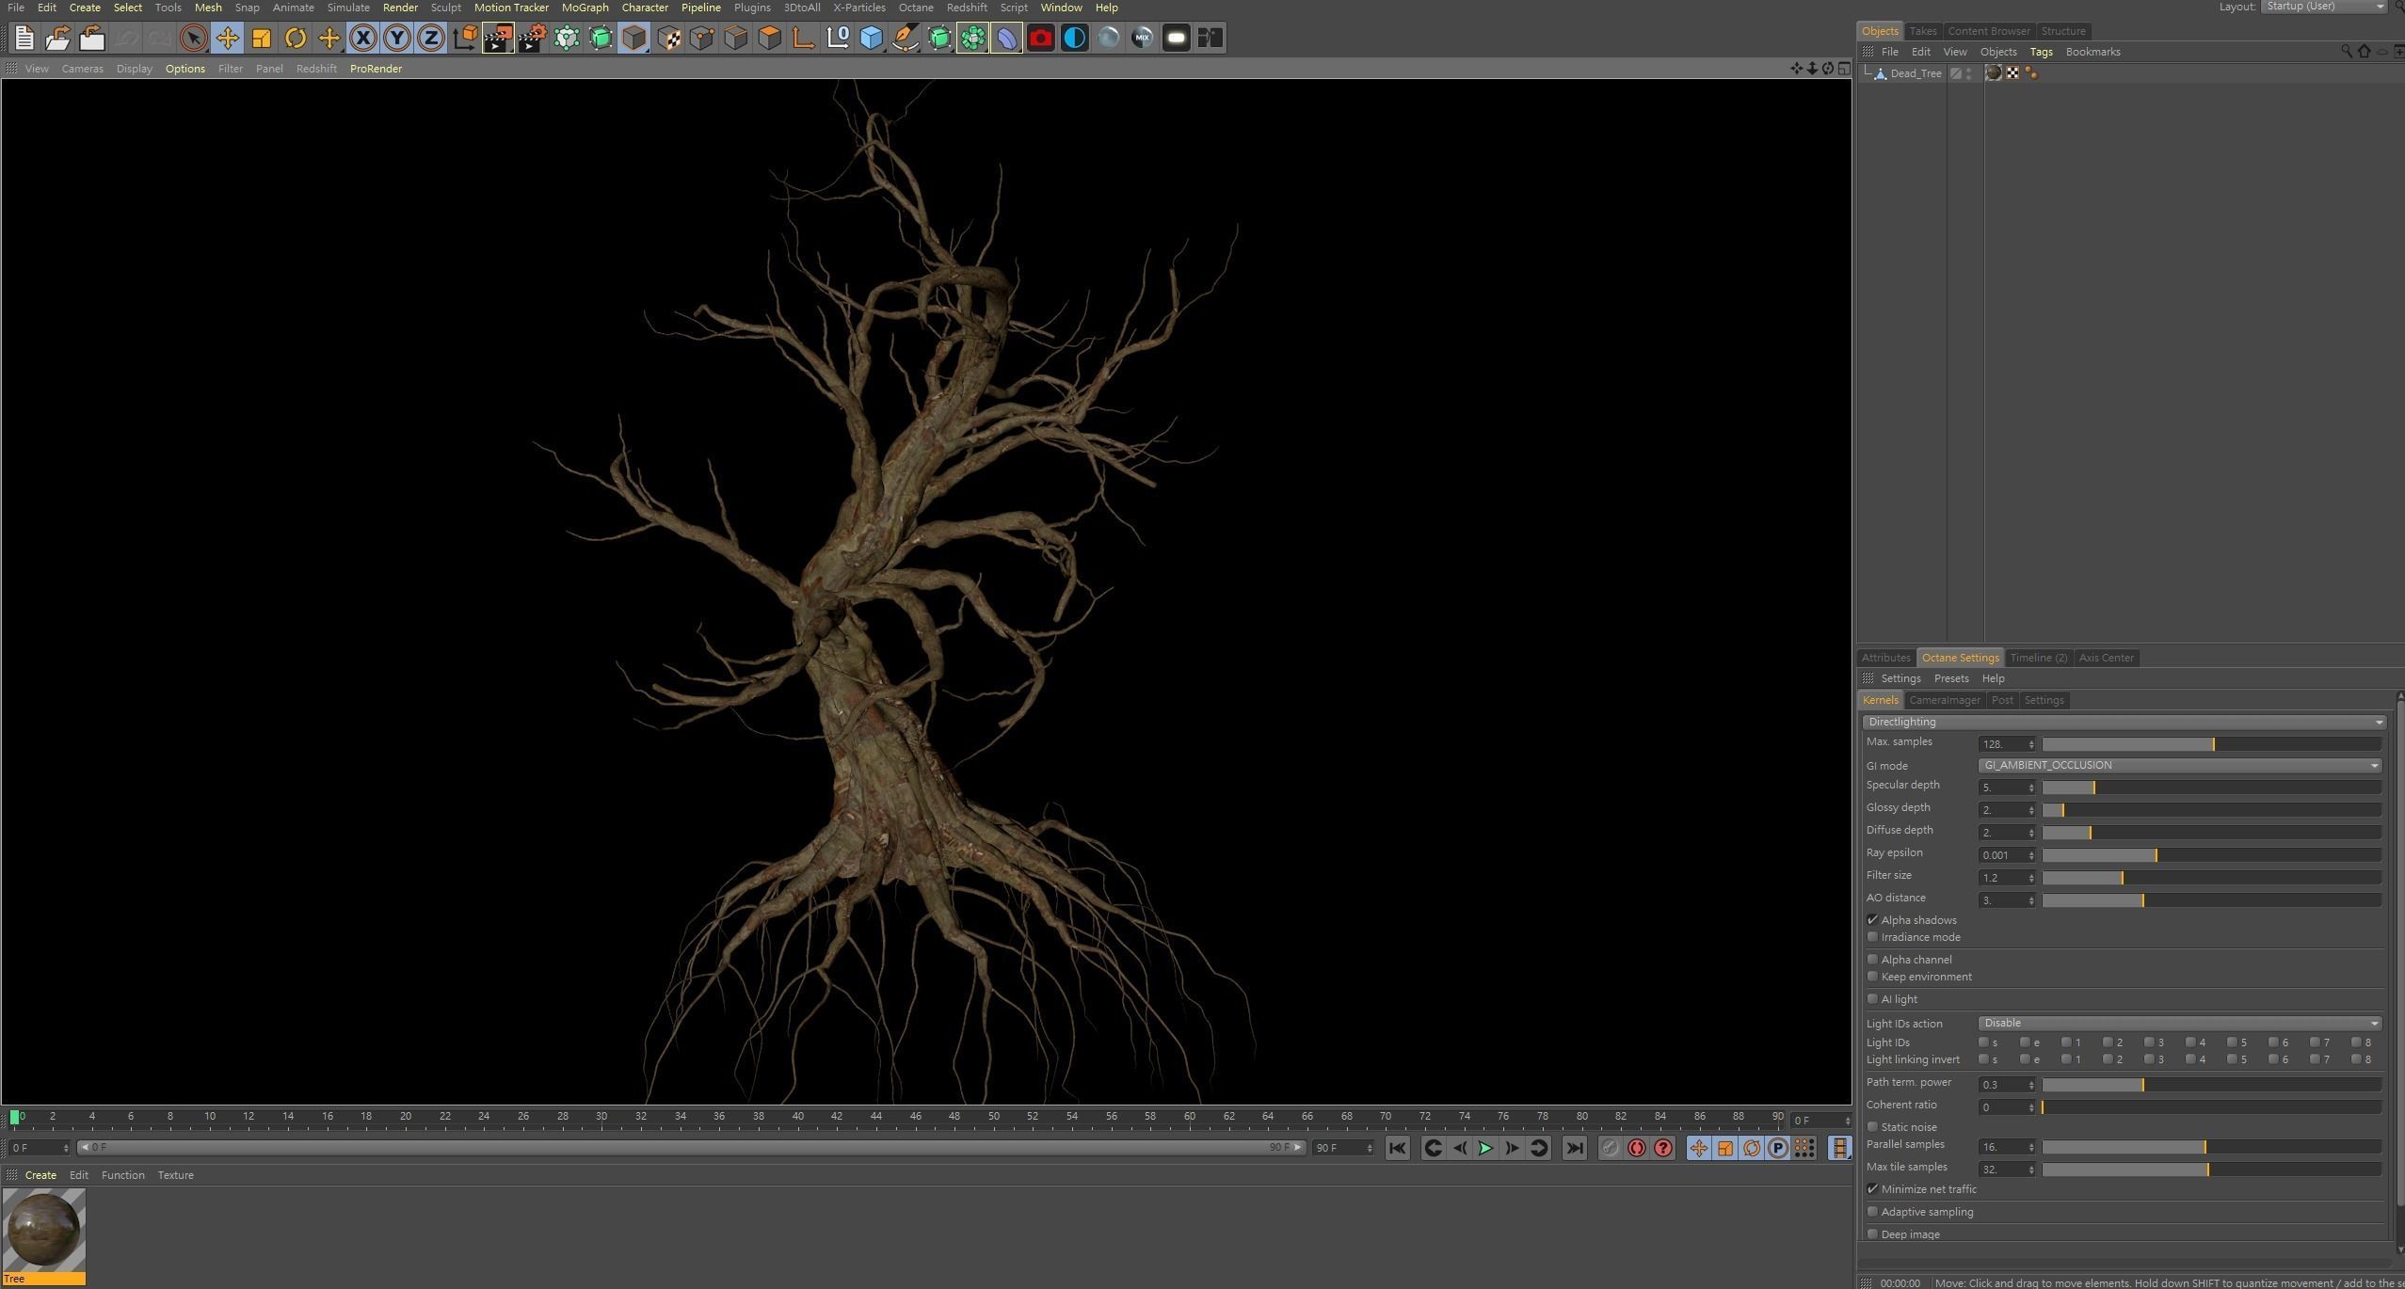2405x1289 pixels.
Task: Go to start of animation
Action: pyautogui.click(x=1397, y=1148)
